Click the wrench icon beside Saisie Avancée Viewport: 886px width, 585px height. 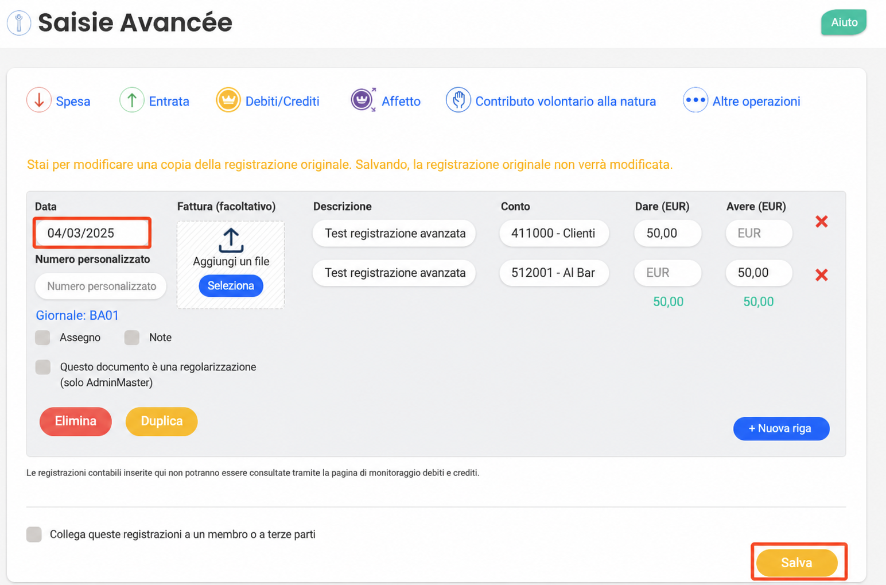click(x=19, y=23)
